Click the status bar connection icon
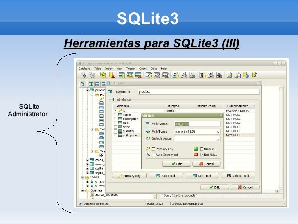This screenshot has width=298, height=224. pos(80,204)
